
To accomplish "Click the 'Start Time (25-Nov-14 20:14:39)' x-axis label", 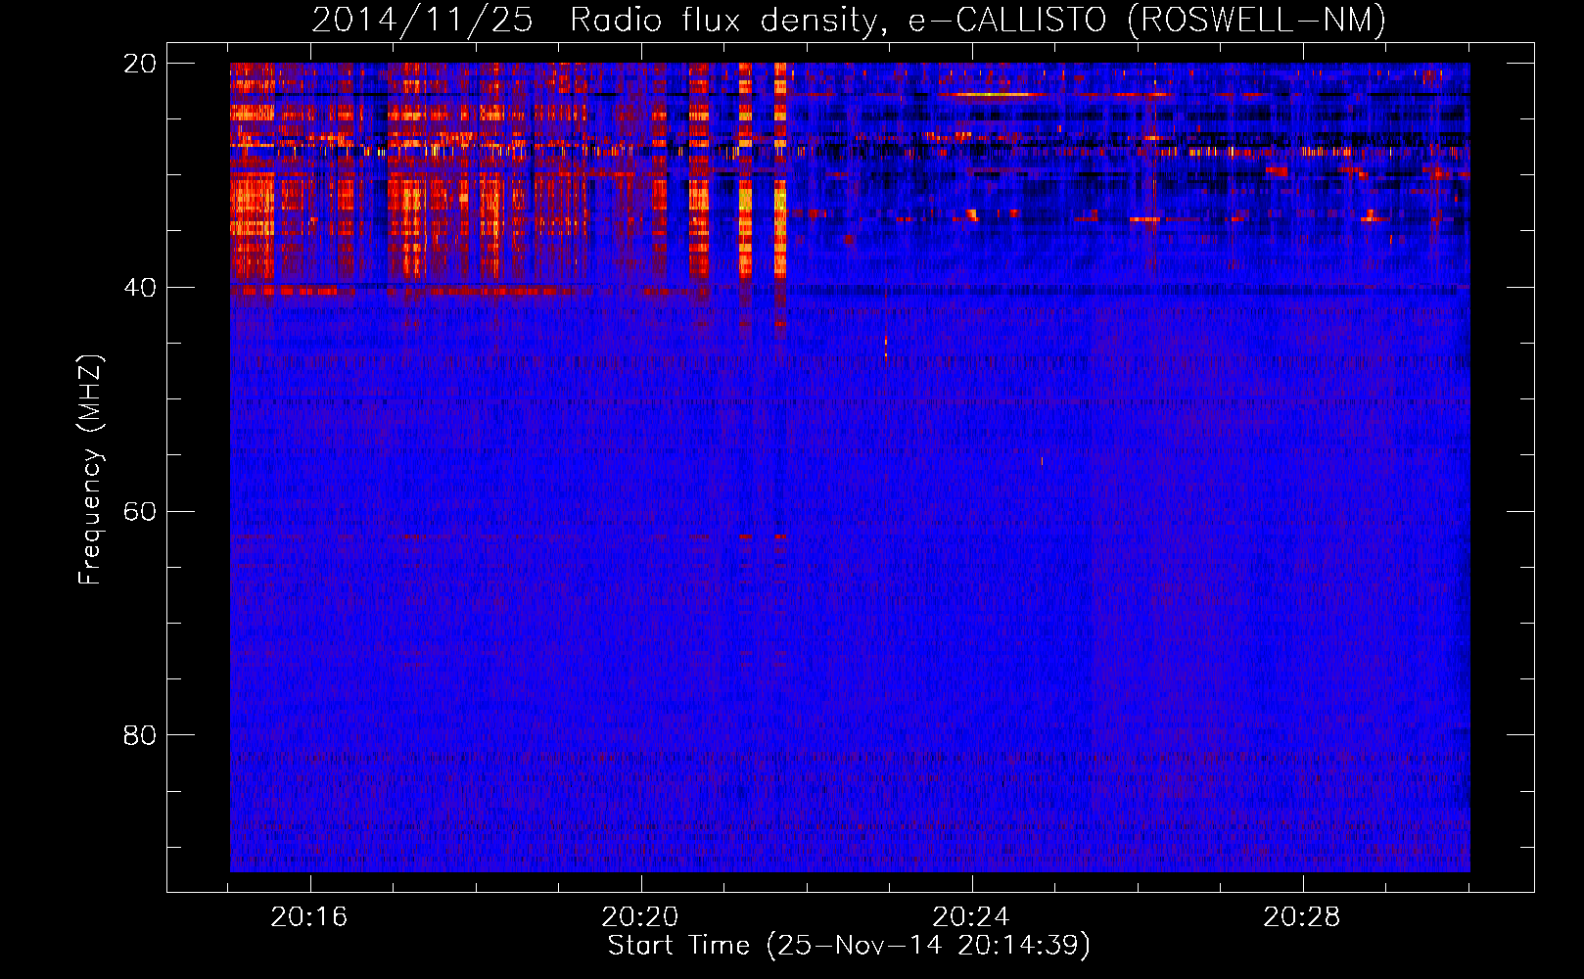I will pyautogui.click(x=849, y=946).
